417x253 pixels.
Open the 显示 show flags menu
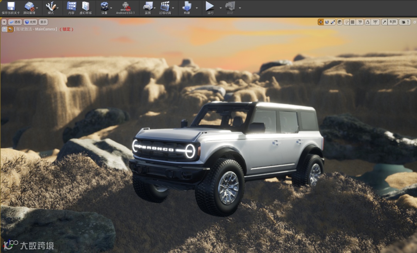click(x=43, y=22)
